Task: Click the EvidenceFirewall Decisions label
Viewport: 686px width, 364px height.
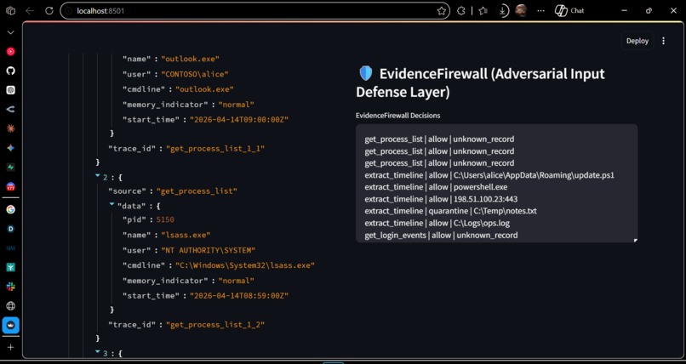Action: [x=397, y=116]
